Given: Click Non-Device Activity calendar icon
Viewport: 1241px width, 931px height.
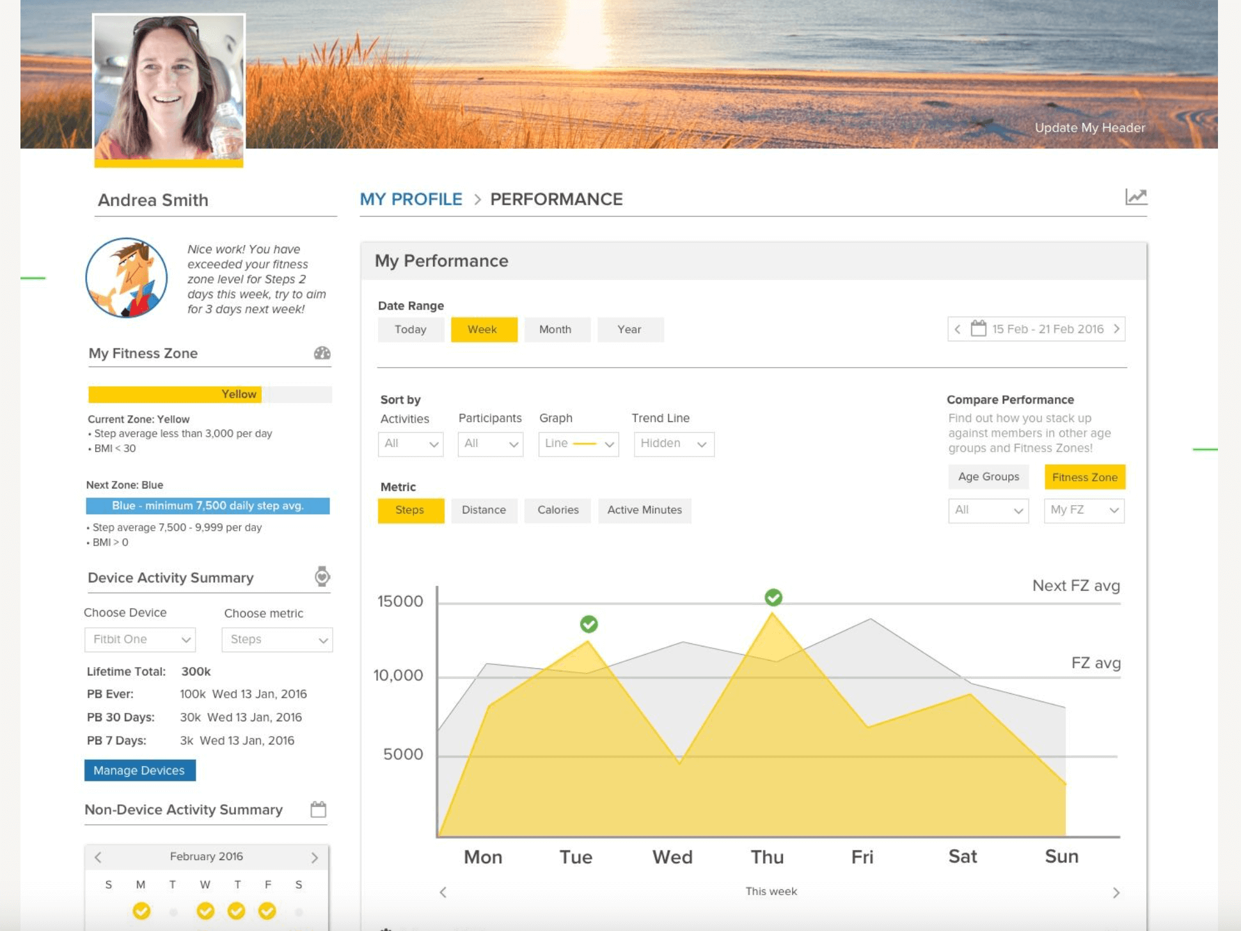Looking at the screenshot, I should (x=318, y=810).
